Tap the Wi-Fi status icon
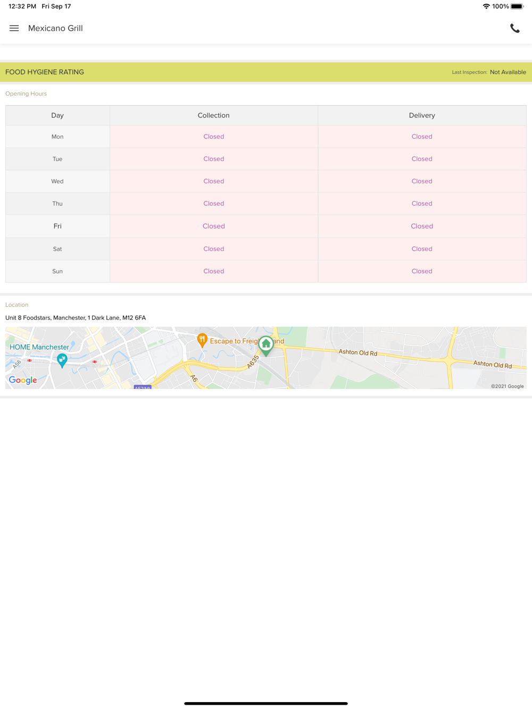532x709 pixels. tap(486, 6)
